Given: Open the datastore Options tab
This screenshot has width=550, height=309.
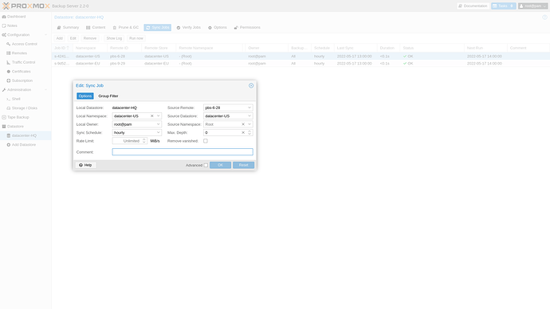Looking at the screenshot, I should [218, 27].
